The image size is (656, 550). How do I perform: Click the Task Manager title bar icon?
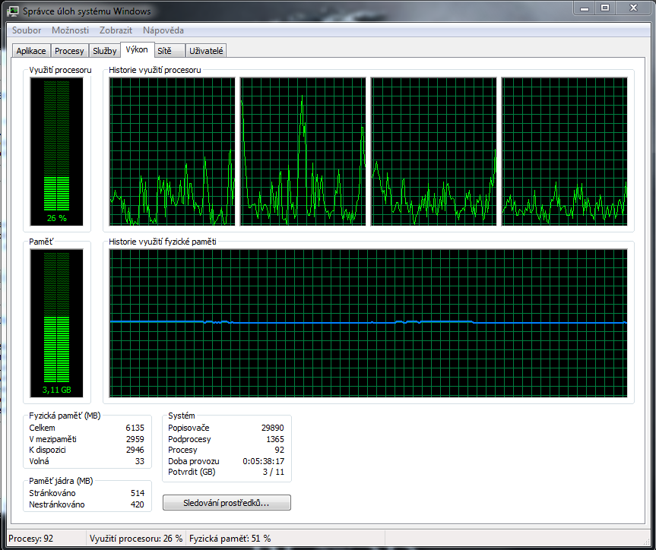(x=14, y=11)
